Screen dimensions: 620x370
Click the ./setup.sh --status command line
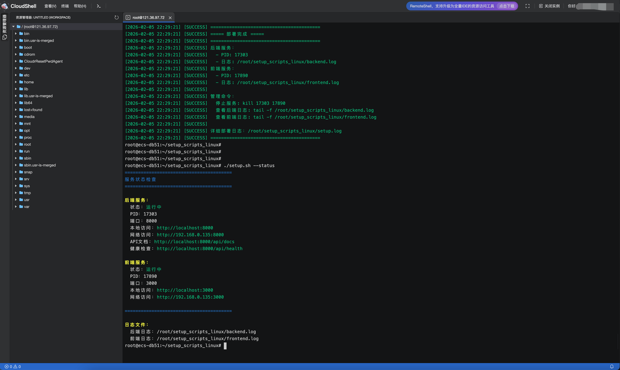coord(249,166)
